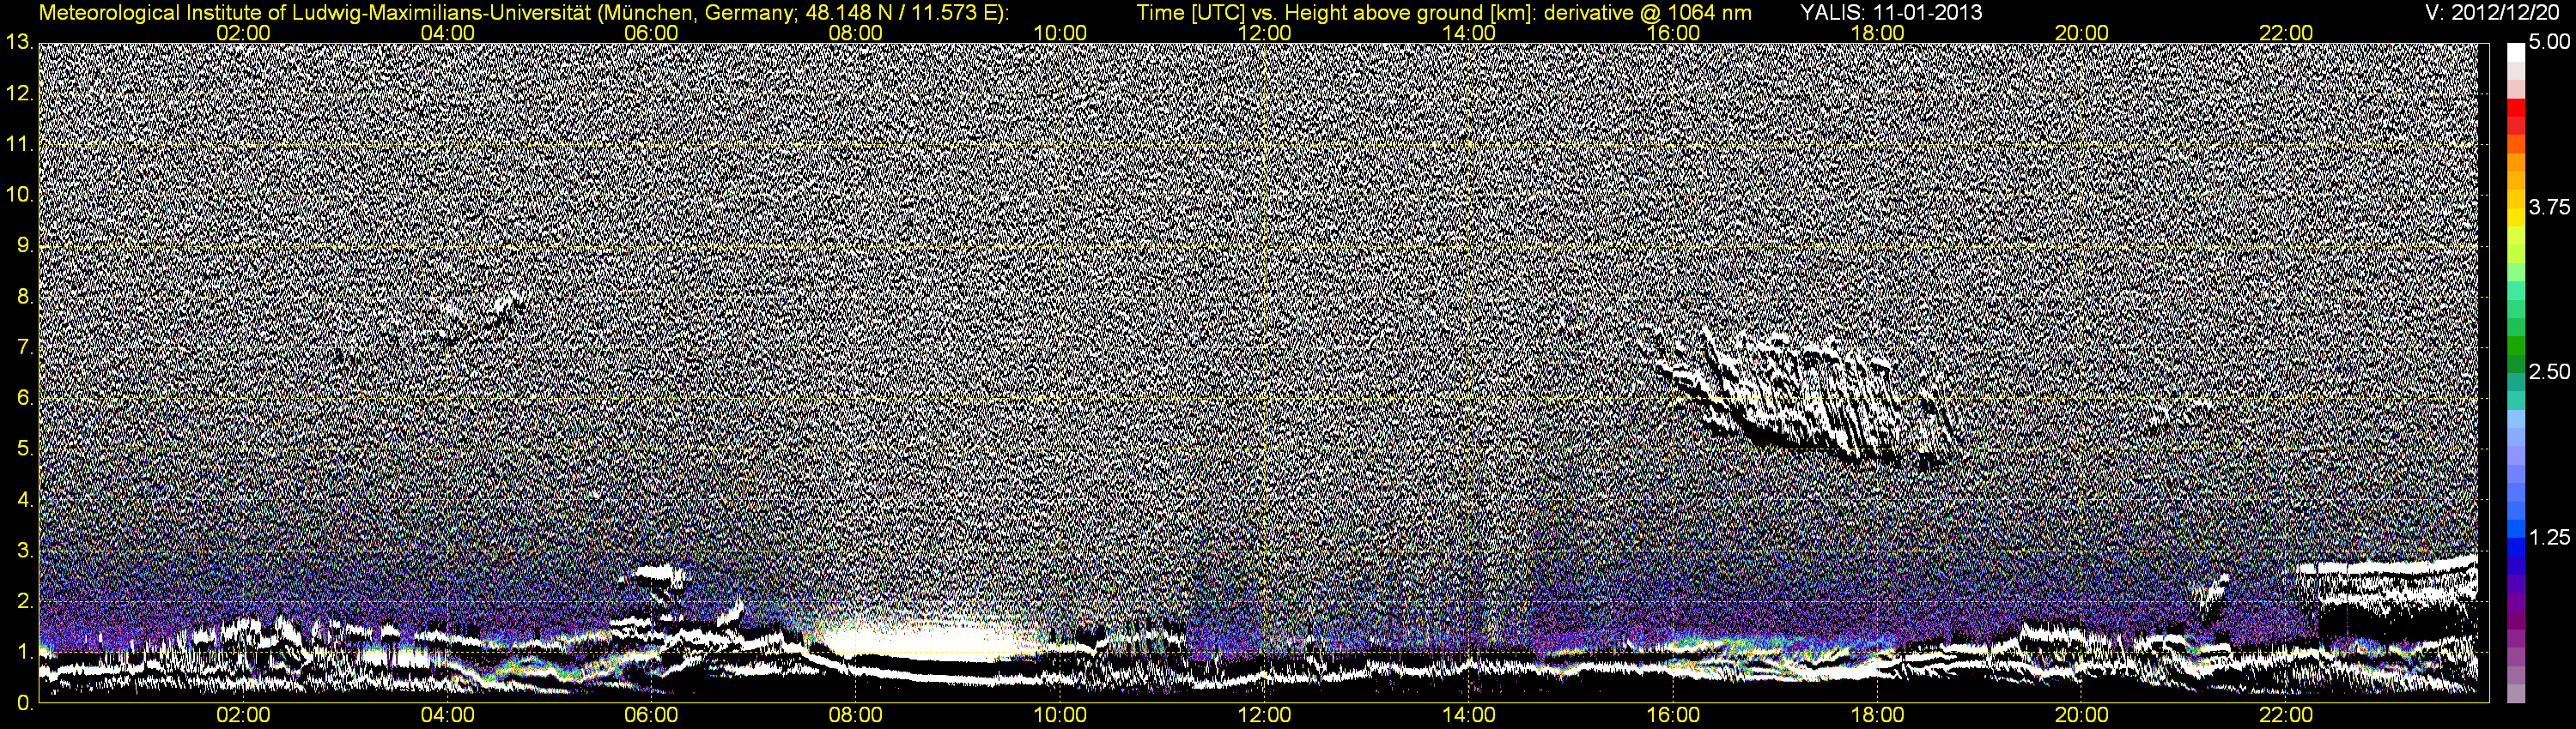
Task: Click the 'Time [UTC] vs. Height above ground' title
Action: click(1444, 12)
